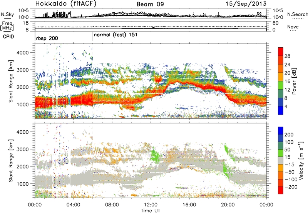Click the "12:00" time tick label
Image resolution: width=308 pixels, height=213 pixels.
click(x=151, y=205)
